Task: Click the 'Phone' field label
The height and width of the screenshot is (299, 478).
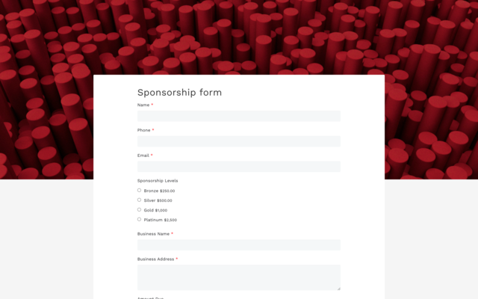Action: [x=143, y=130]
